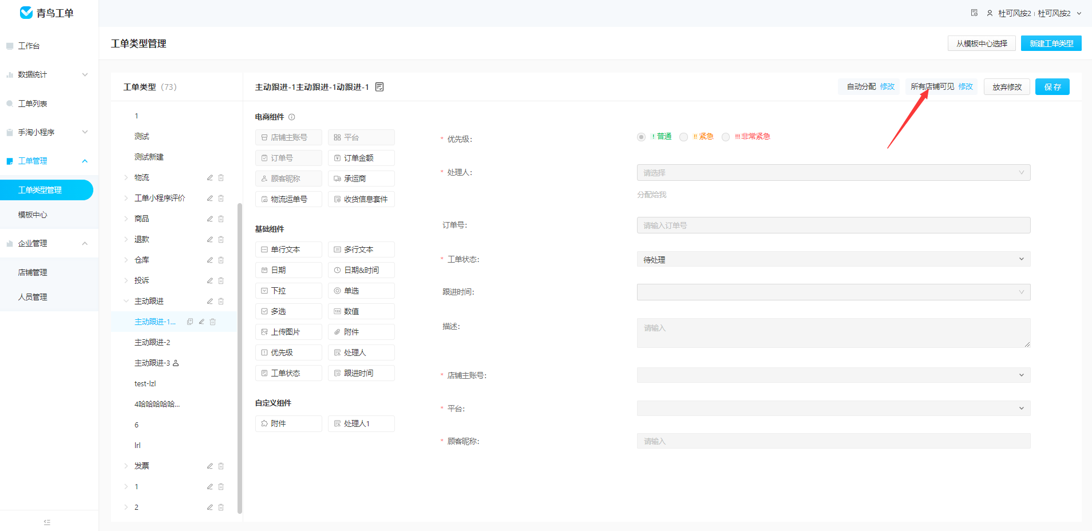
Task: Click 顾客昵称 input field
Action: pos(833,441)
